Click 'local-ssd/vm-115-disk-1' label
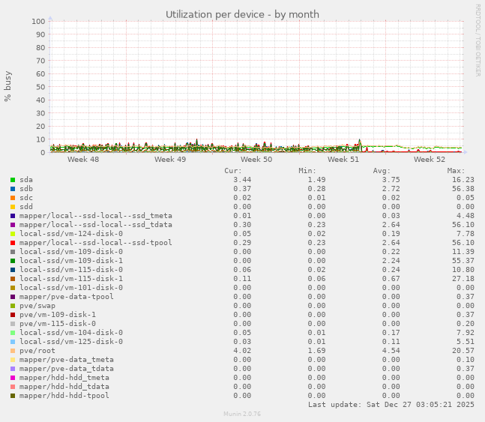This screenshot has height=422, width=485. click(71, 278)
